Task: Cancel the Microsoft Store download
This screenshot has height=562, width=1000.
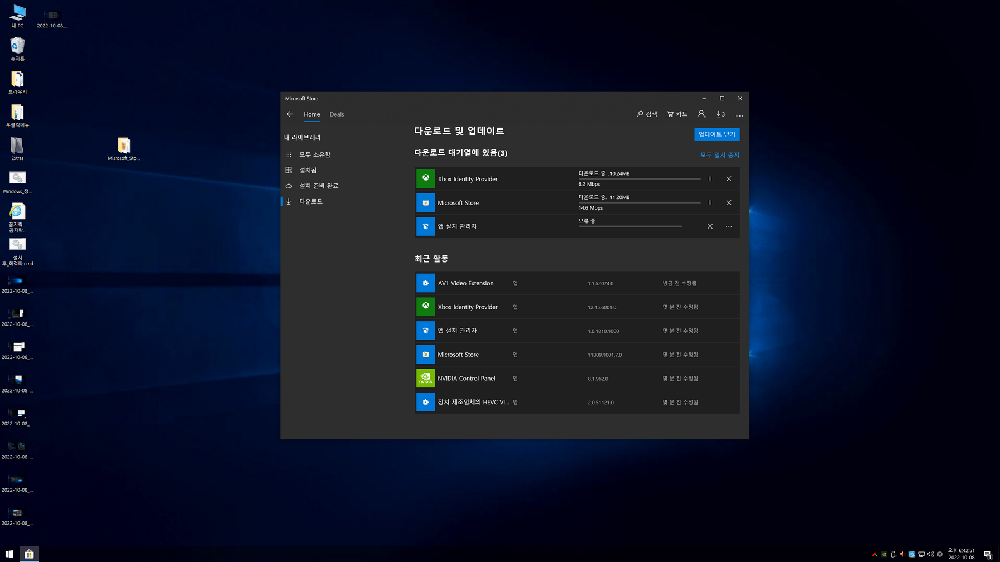Action: [x=729, y=203]
